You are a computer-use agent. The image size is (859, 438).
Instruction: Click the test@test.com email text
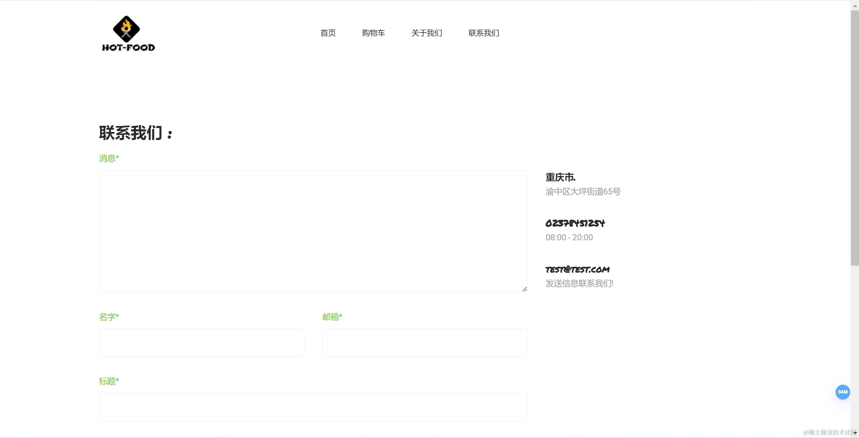click(x=577, y=269)
